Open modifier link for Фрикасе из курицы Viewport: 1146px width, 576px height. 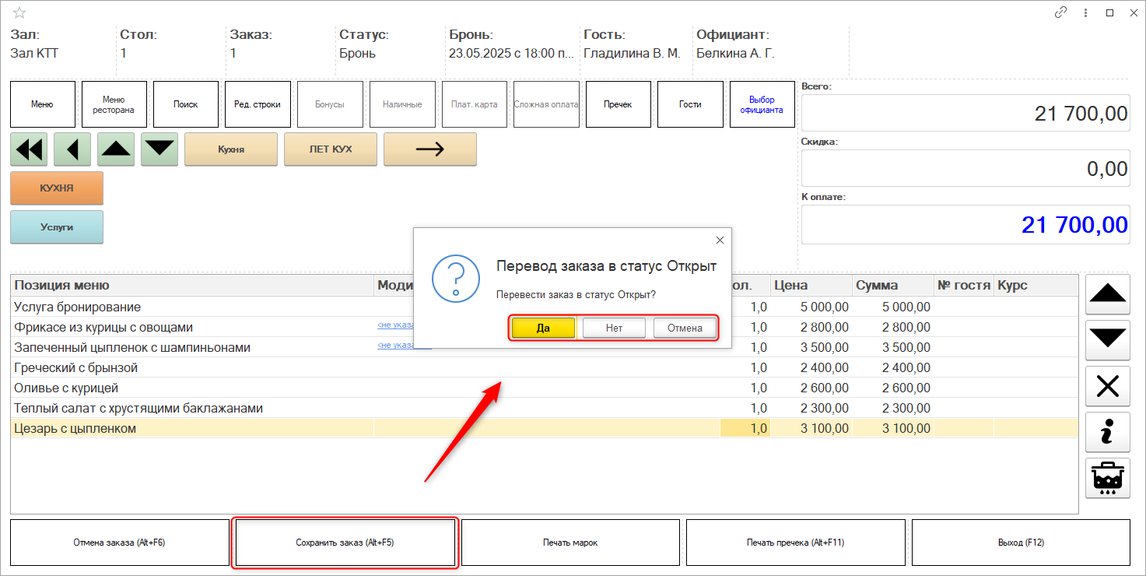tap(395, 325)
